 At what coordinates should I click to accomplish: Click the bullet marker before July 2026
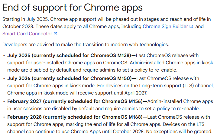(4, 79)
